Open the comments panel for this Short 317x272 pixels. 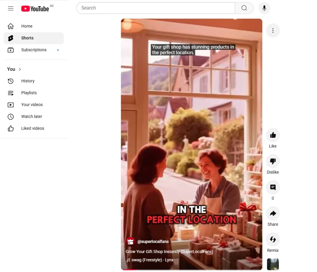coord(273,187)
